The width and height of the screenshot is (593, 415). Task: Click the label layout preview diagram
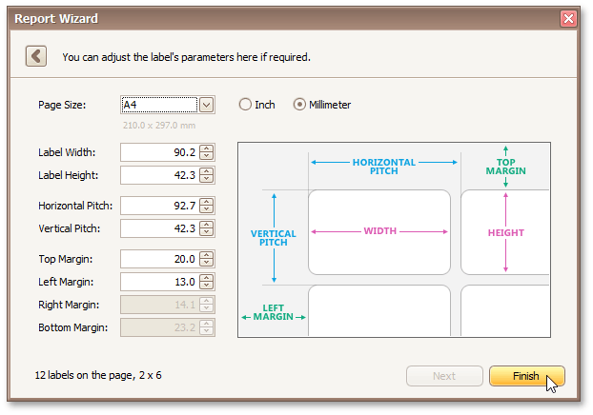393,239
